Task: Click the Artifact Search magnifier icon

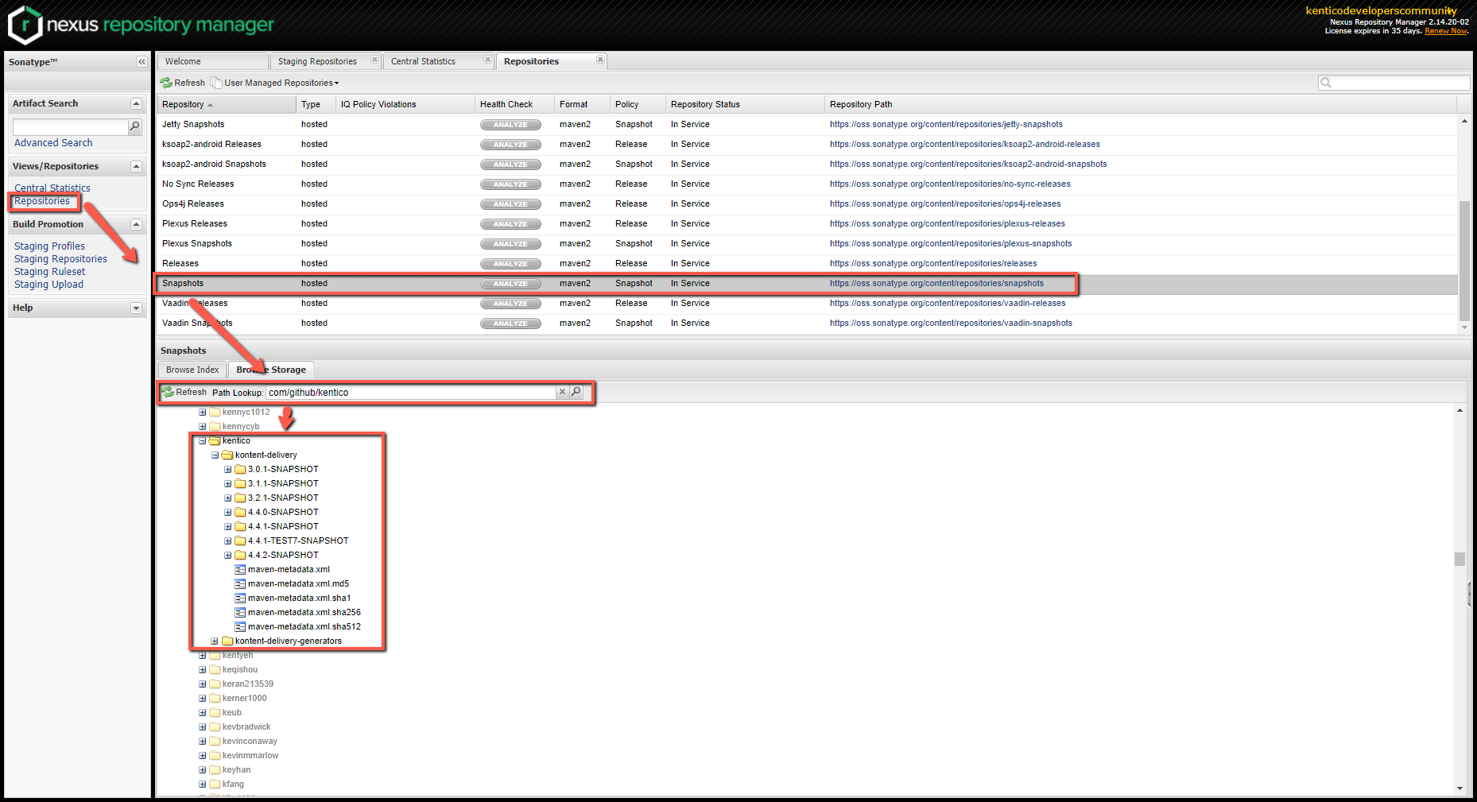Action: (x=135, y=126)
